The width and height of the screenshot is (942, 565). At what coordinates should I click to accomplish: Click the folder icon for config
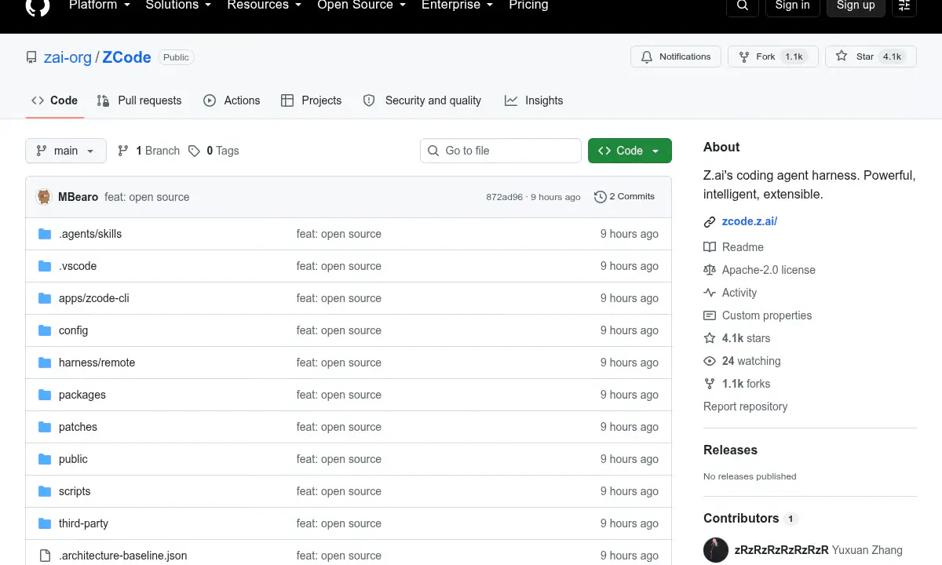(x=45, y=330)
